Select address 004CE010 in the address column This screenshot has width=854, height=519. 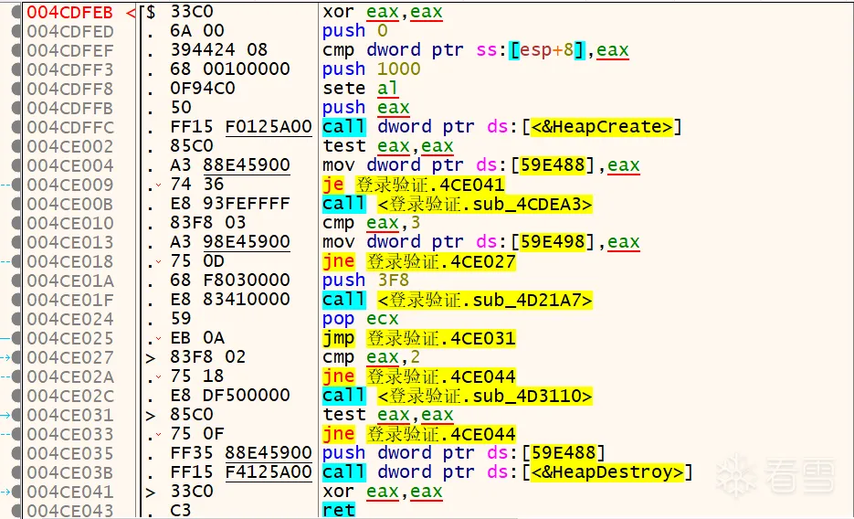[70, 223]
